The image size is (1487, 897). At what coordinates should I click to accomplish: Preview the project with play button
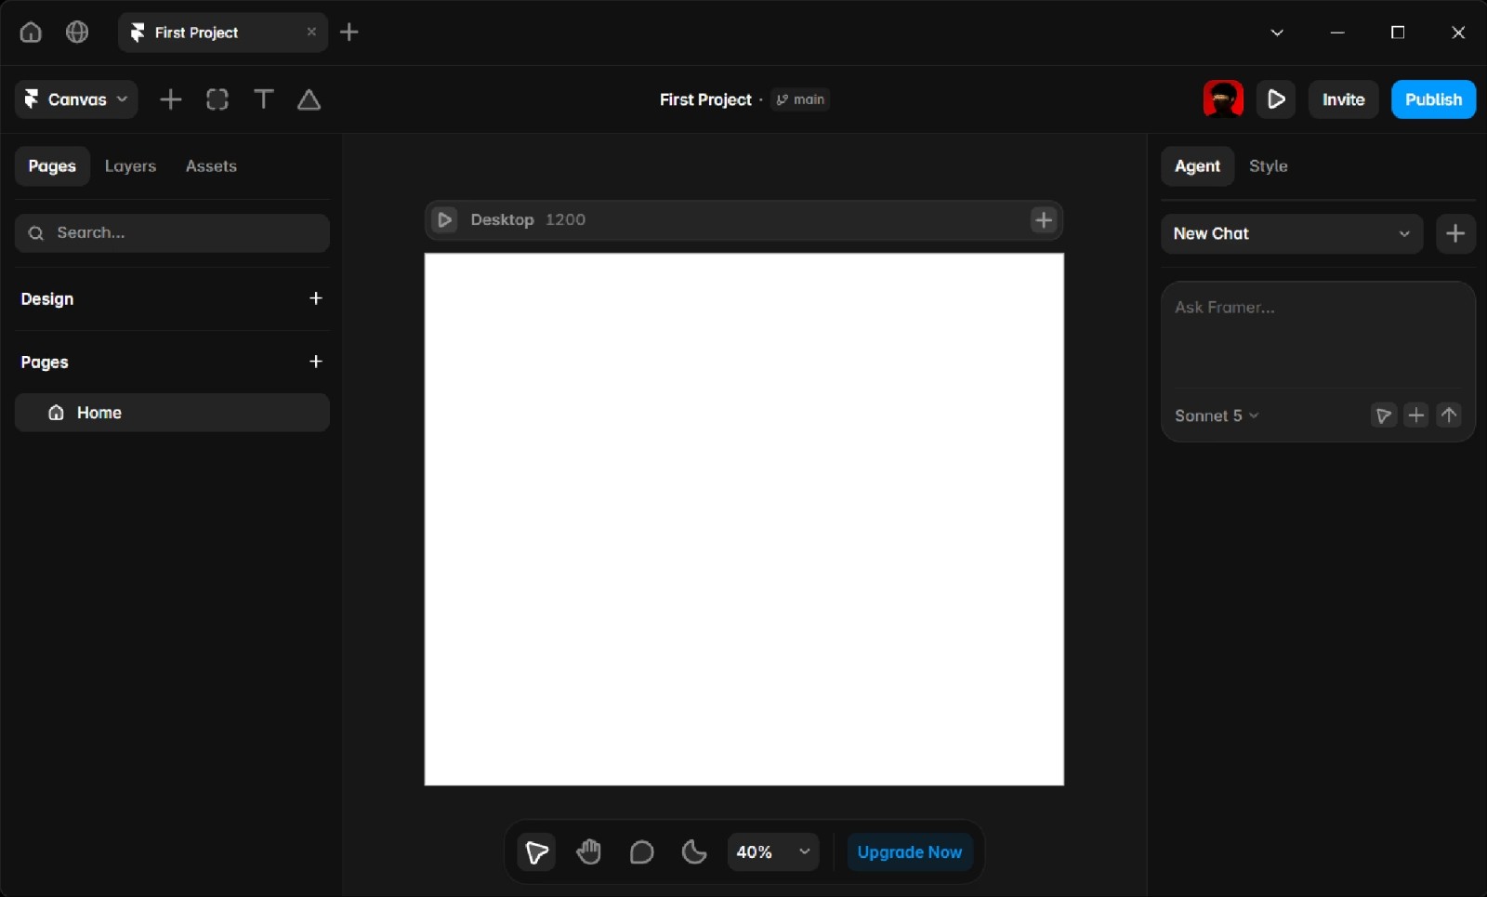click(x=1276, y=99)
